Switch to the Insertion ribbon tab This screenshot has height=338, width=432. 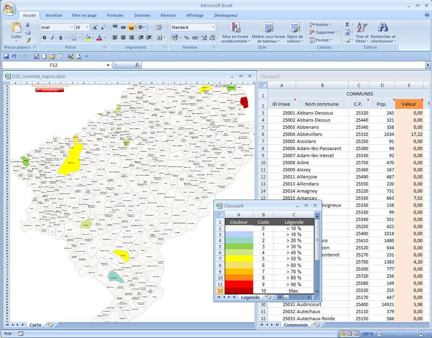tap(54, 15)
